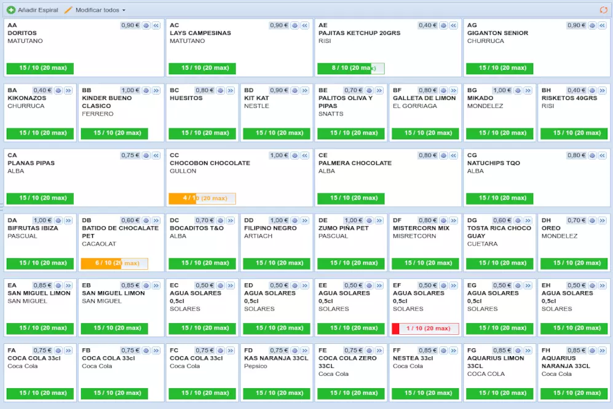The width and height of the screenshot is (613, 409).
Task: Click the 1,00 € price on BG Mikado
Action: 502,91
